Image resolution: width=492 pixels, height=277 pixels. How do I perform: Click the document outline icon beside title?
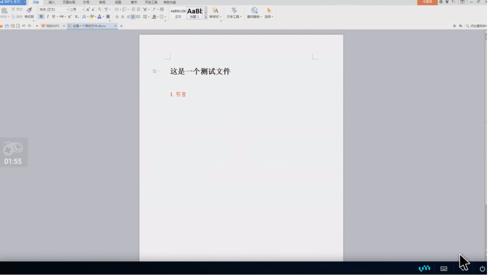[x=155, y=71]
